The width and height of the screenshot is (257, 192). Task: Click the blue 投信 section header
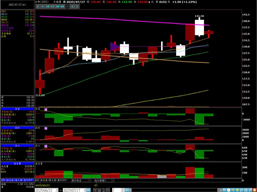click(17, 128)
